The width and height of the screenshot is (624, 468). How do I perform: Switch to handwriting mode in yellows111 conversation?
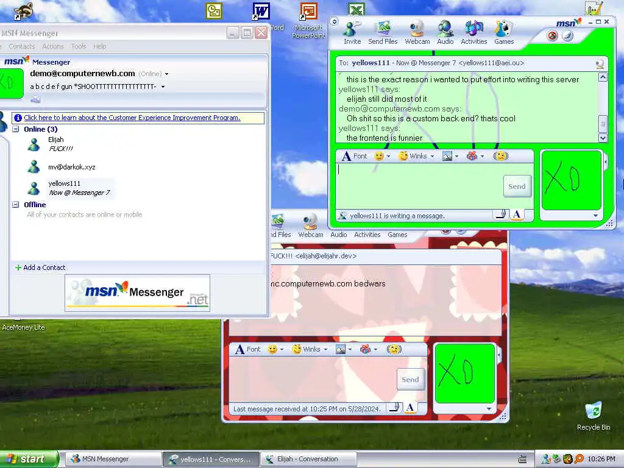coord(502,215)
